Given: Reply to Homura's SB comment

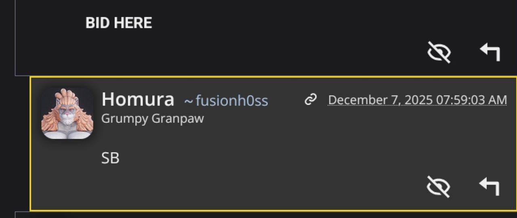Looking at the screenshot, I should click(489, 187).
